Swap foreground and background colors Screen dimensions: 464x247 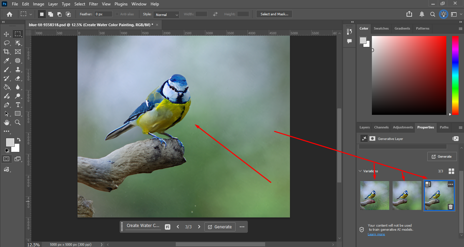point(19,140)
